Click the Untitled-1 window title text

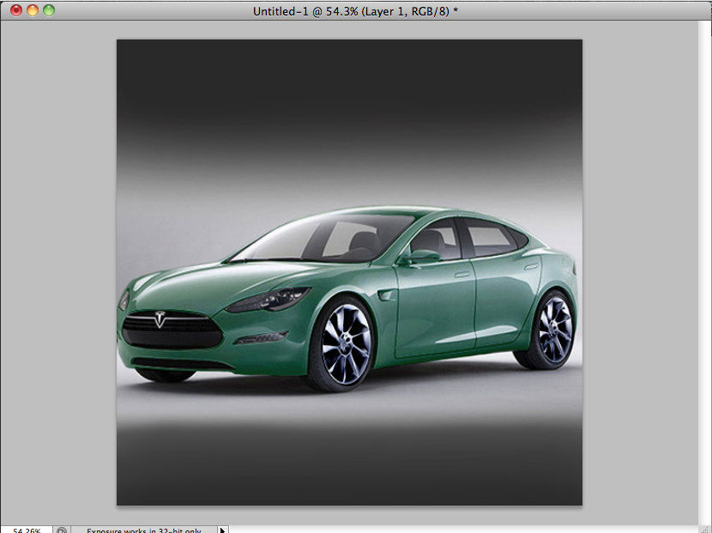coord(355,11)
